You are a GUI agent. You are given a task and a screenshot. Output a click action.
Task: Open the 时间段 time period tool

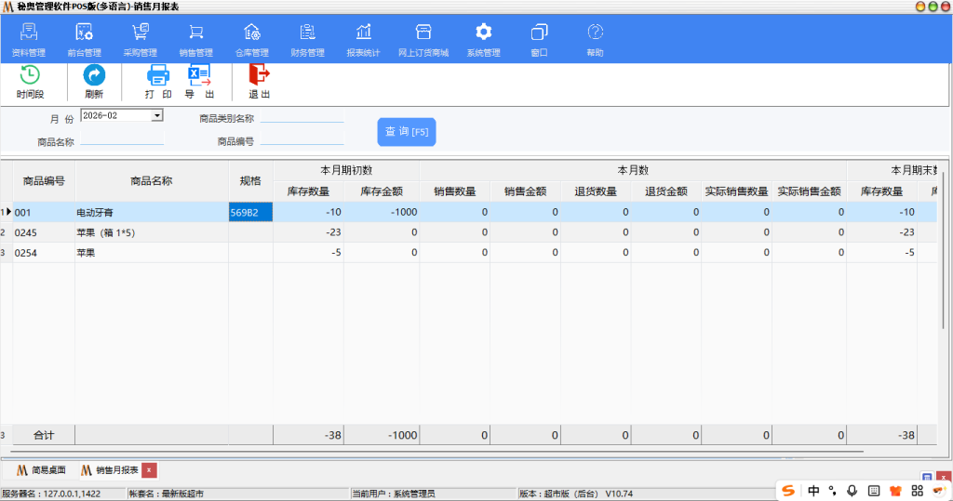pyautogui.click(x=30, y=82)
